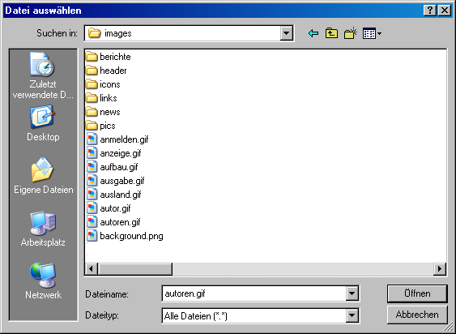Create a new folder
The image size is (456, 334).
(x=351, y=33)
